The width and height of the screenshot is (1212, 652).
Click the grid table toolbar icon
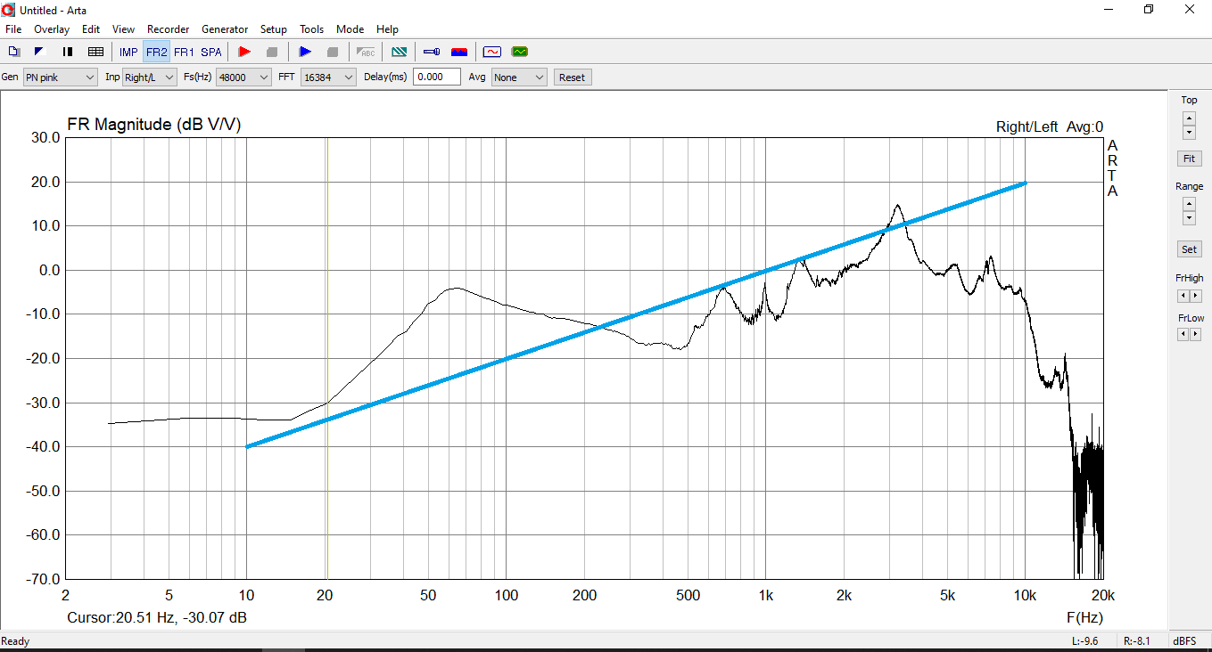click(x=95, y=52)
